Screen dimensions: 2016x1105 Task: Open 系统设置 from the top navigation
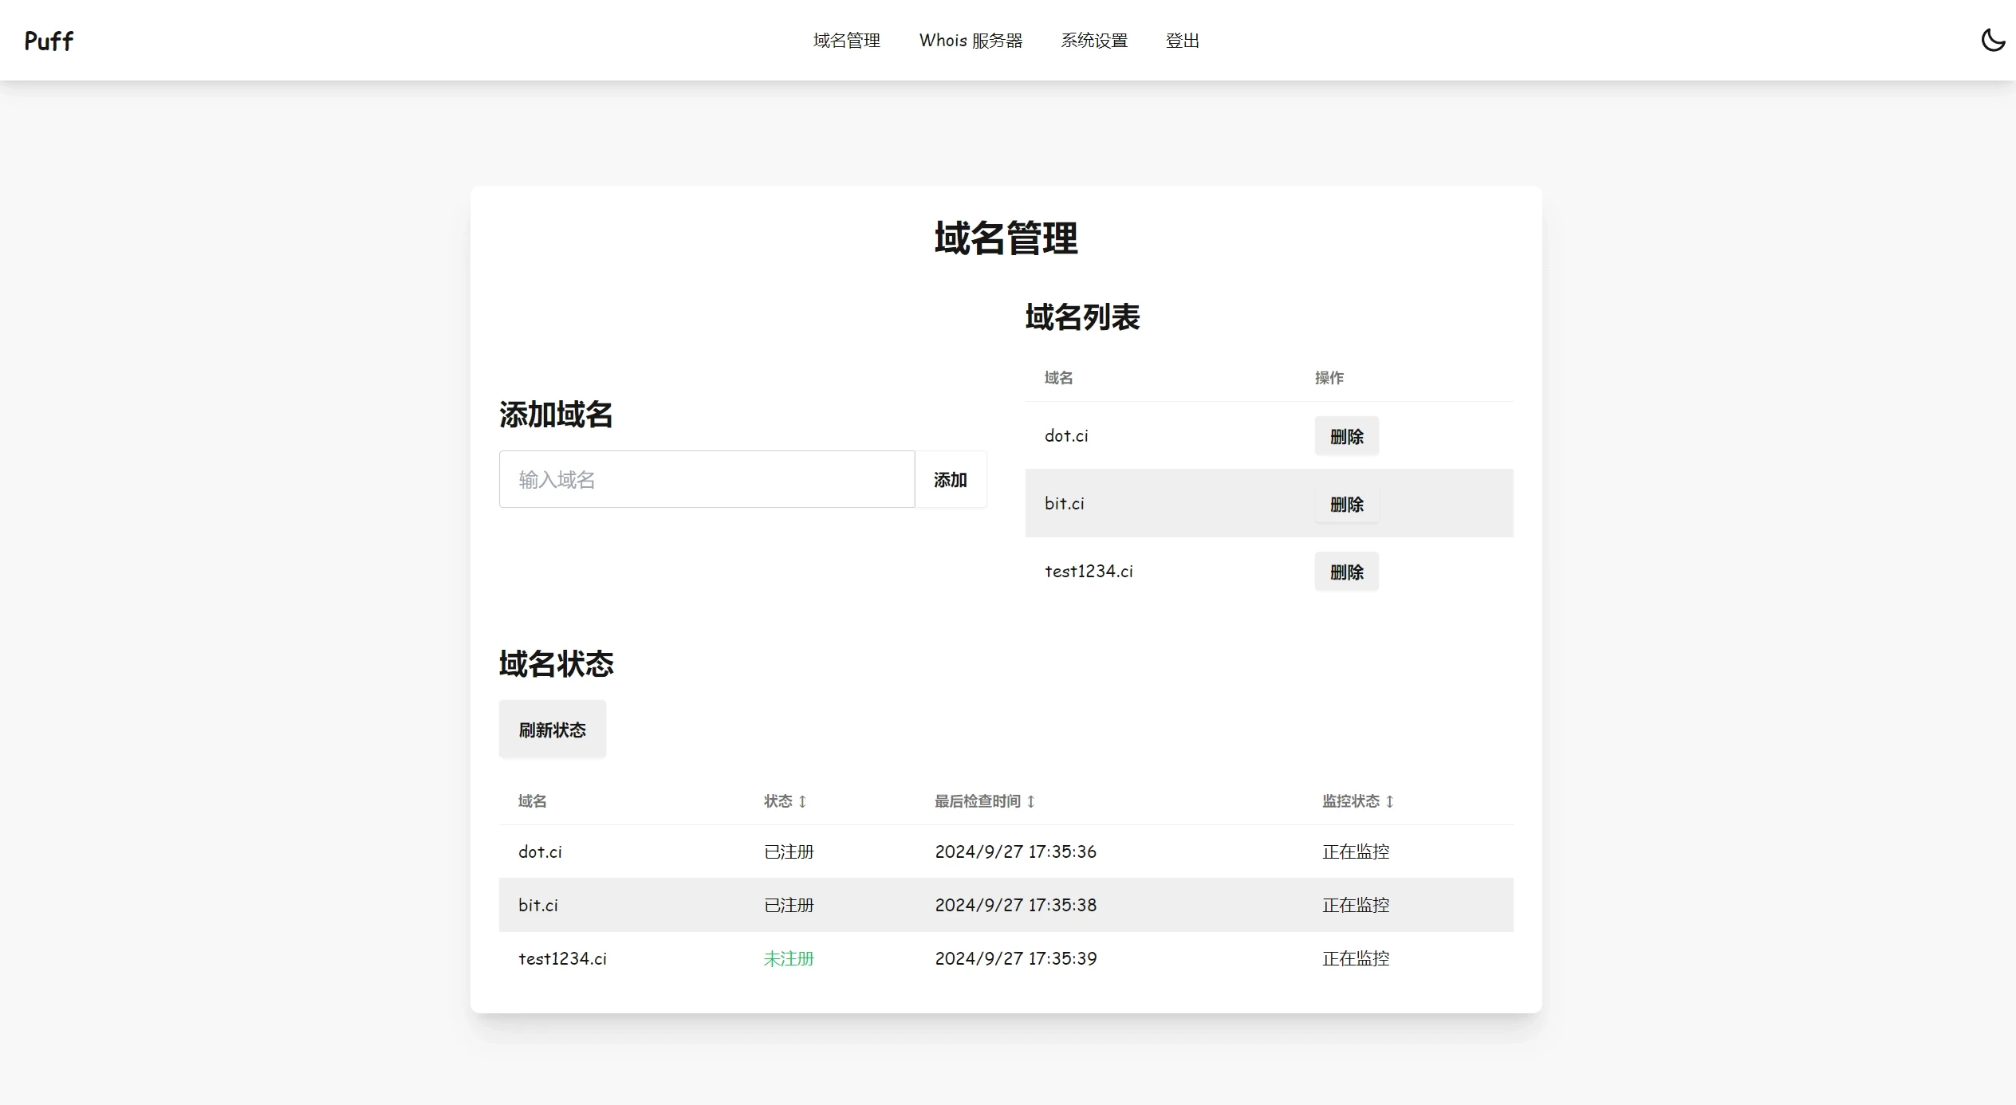tap(1094, 40)
